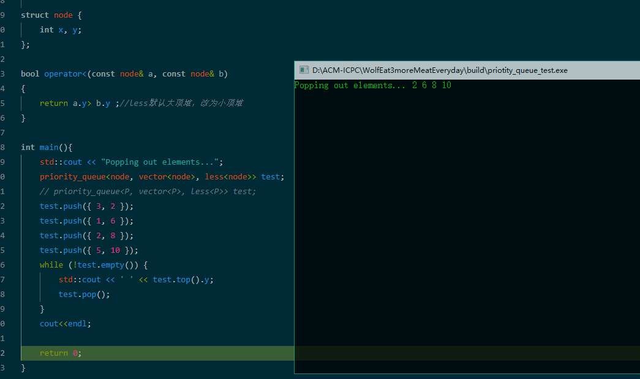The height and width of the screenshot is (379, 640).
Task: Click 'test.pop();' line
Action: [84, 294]
